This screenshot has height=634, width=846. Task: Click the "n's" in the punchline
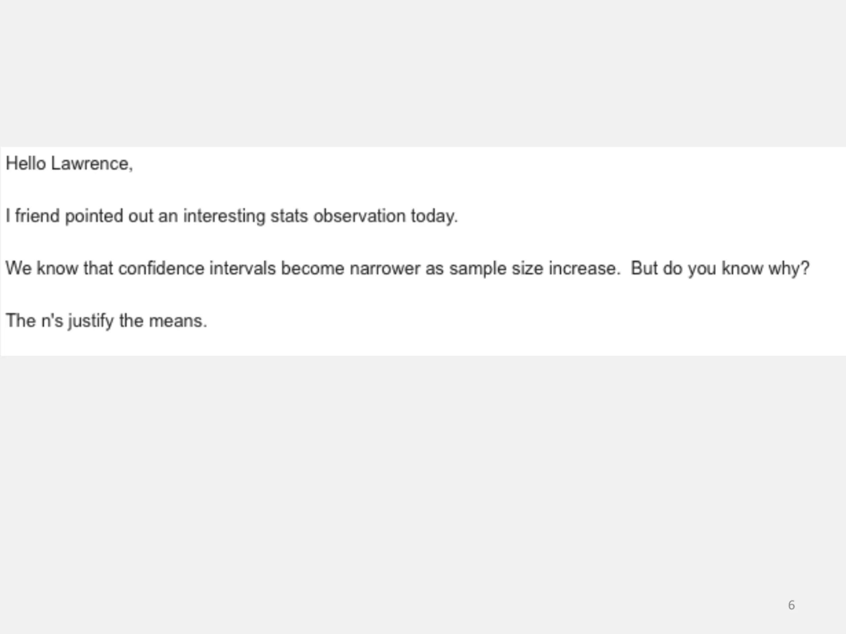pyautogui.click(x=52, y=321)
